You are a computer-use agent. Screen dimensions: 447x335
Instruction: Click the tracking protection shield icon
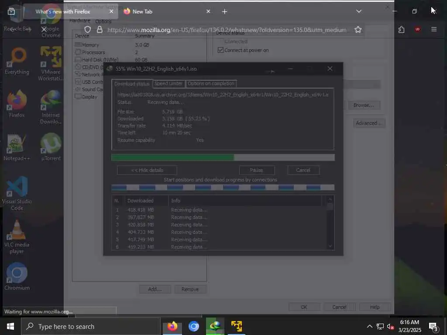tap(87, 30)
